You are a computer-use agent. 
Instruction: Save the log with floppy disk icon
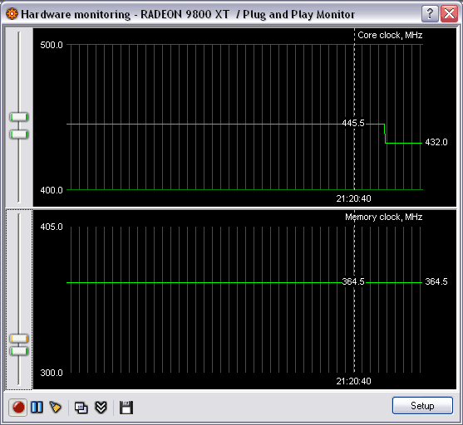click(x=126, y=408)
